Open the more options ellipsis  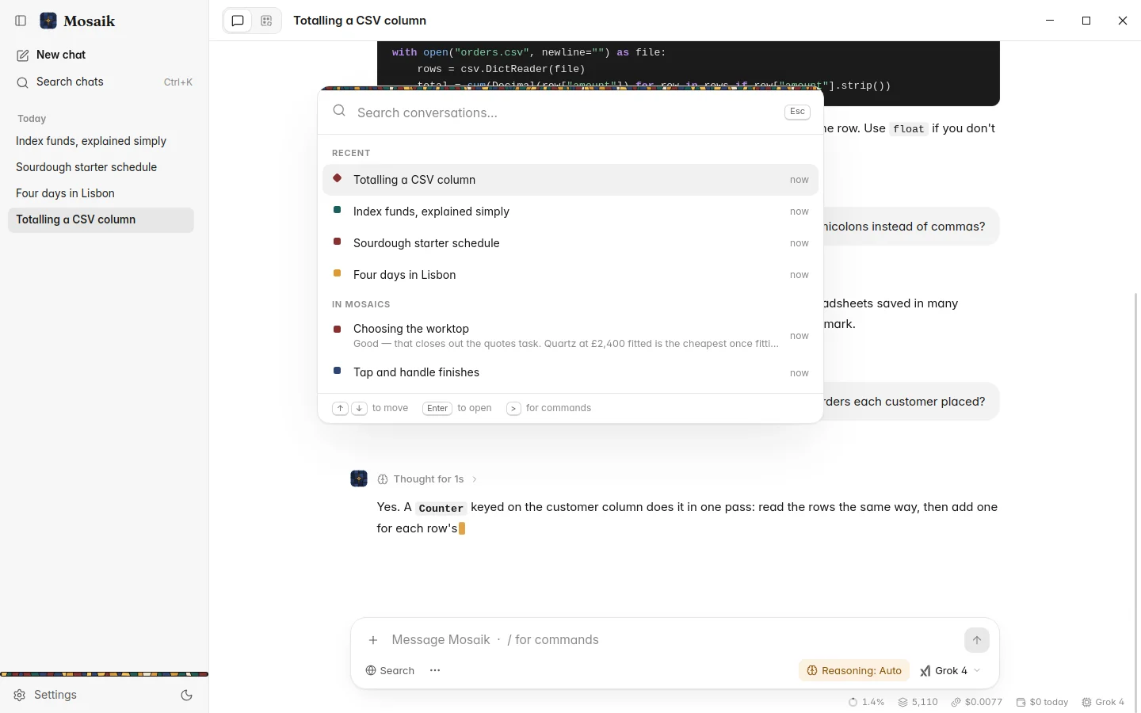(435, 670)
